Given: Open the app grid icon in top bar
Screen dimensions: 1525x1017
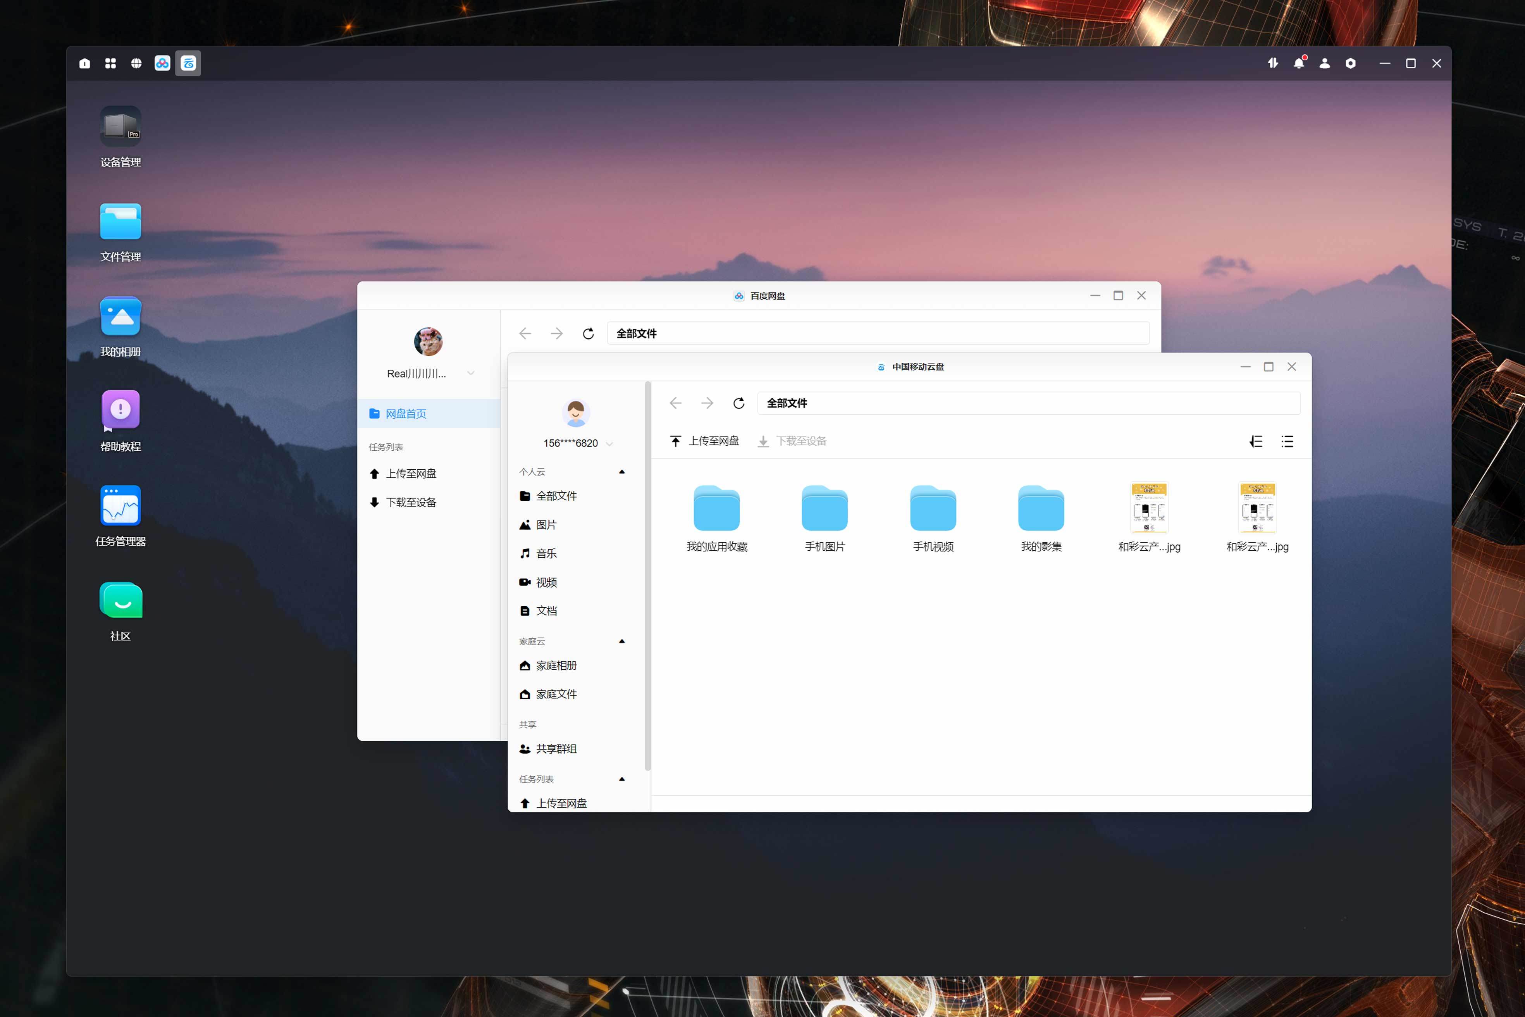Looking at the screenshot, I should 110,64.
